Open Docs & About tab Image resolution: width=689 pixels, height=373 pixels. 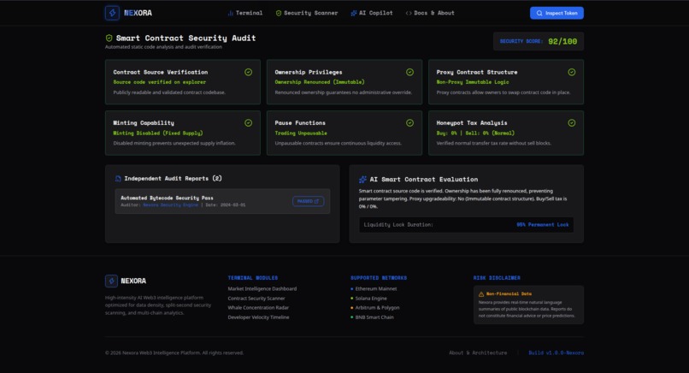[430, 13]
